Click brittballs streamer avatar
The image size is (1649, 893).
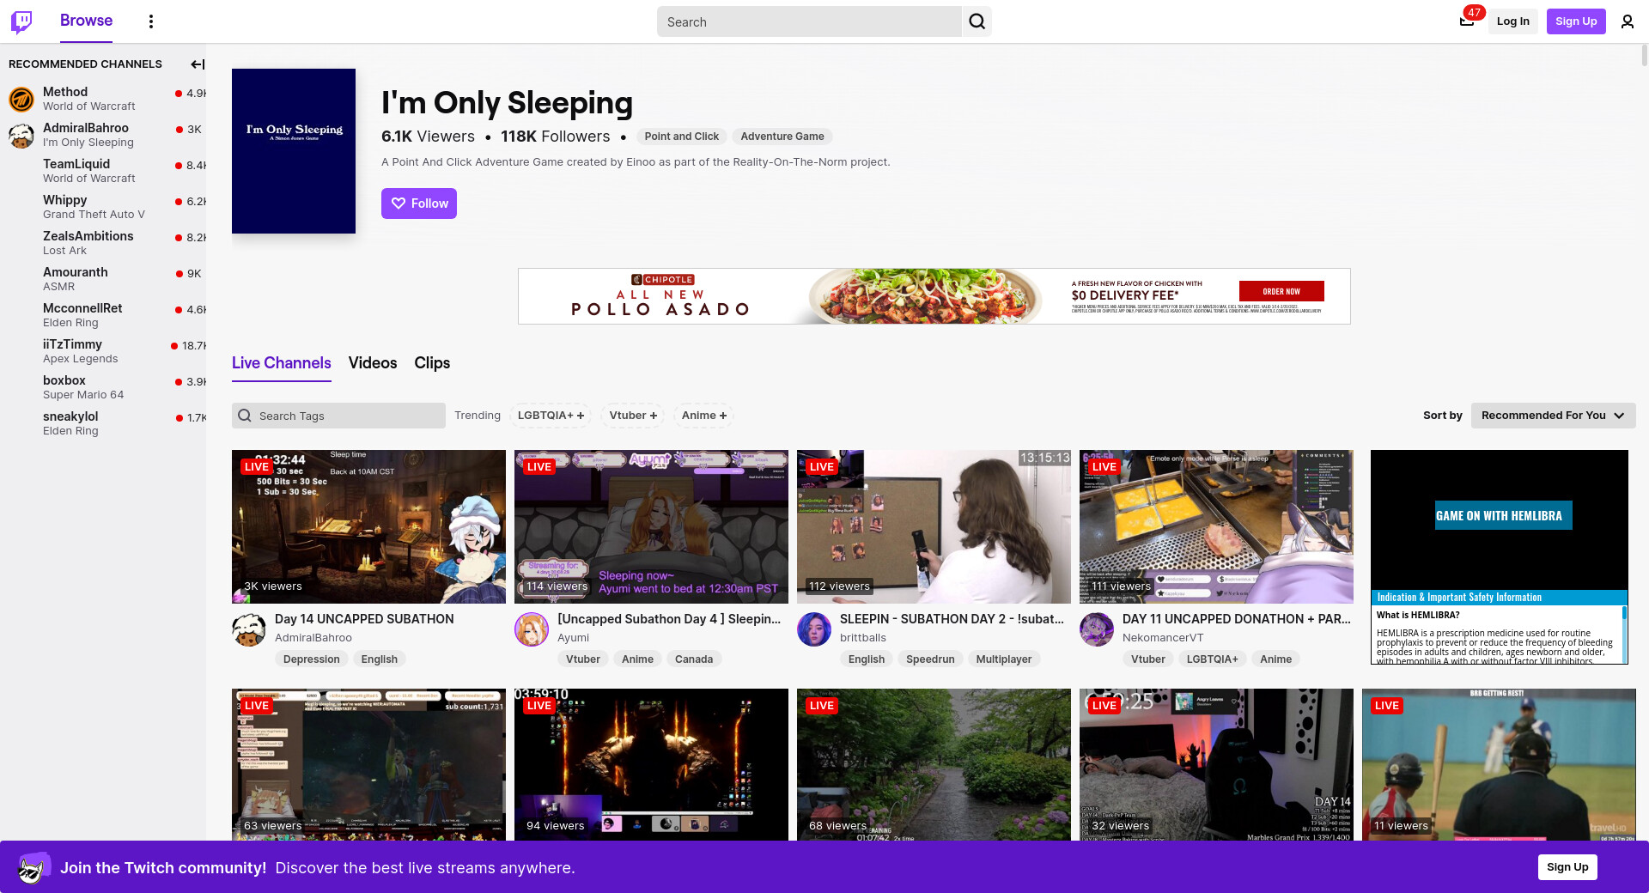tap(814, 629)
